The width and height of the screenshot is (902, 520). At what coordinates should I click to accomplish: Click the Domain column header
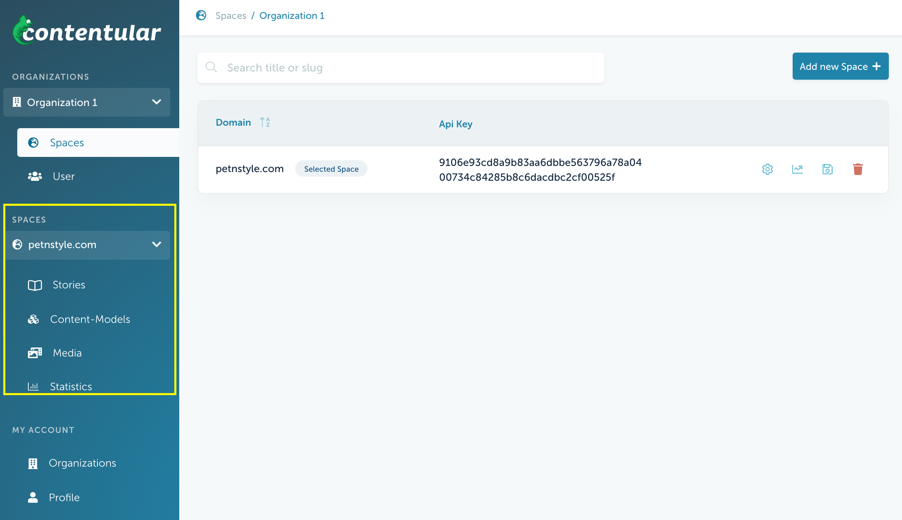(x=233, y=122)
